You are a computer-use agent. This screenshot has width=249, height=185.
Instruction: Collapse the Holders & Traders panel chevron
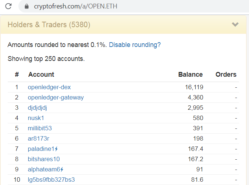tap(235, 25)
